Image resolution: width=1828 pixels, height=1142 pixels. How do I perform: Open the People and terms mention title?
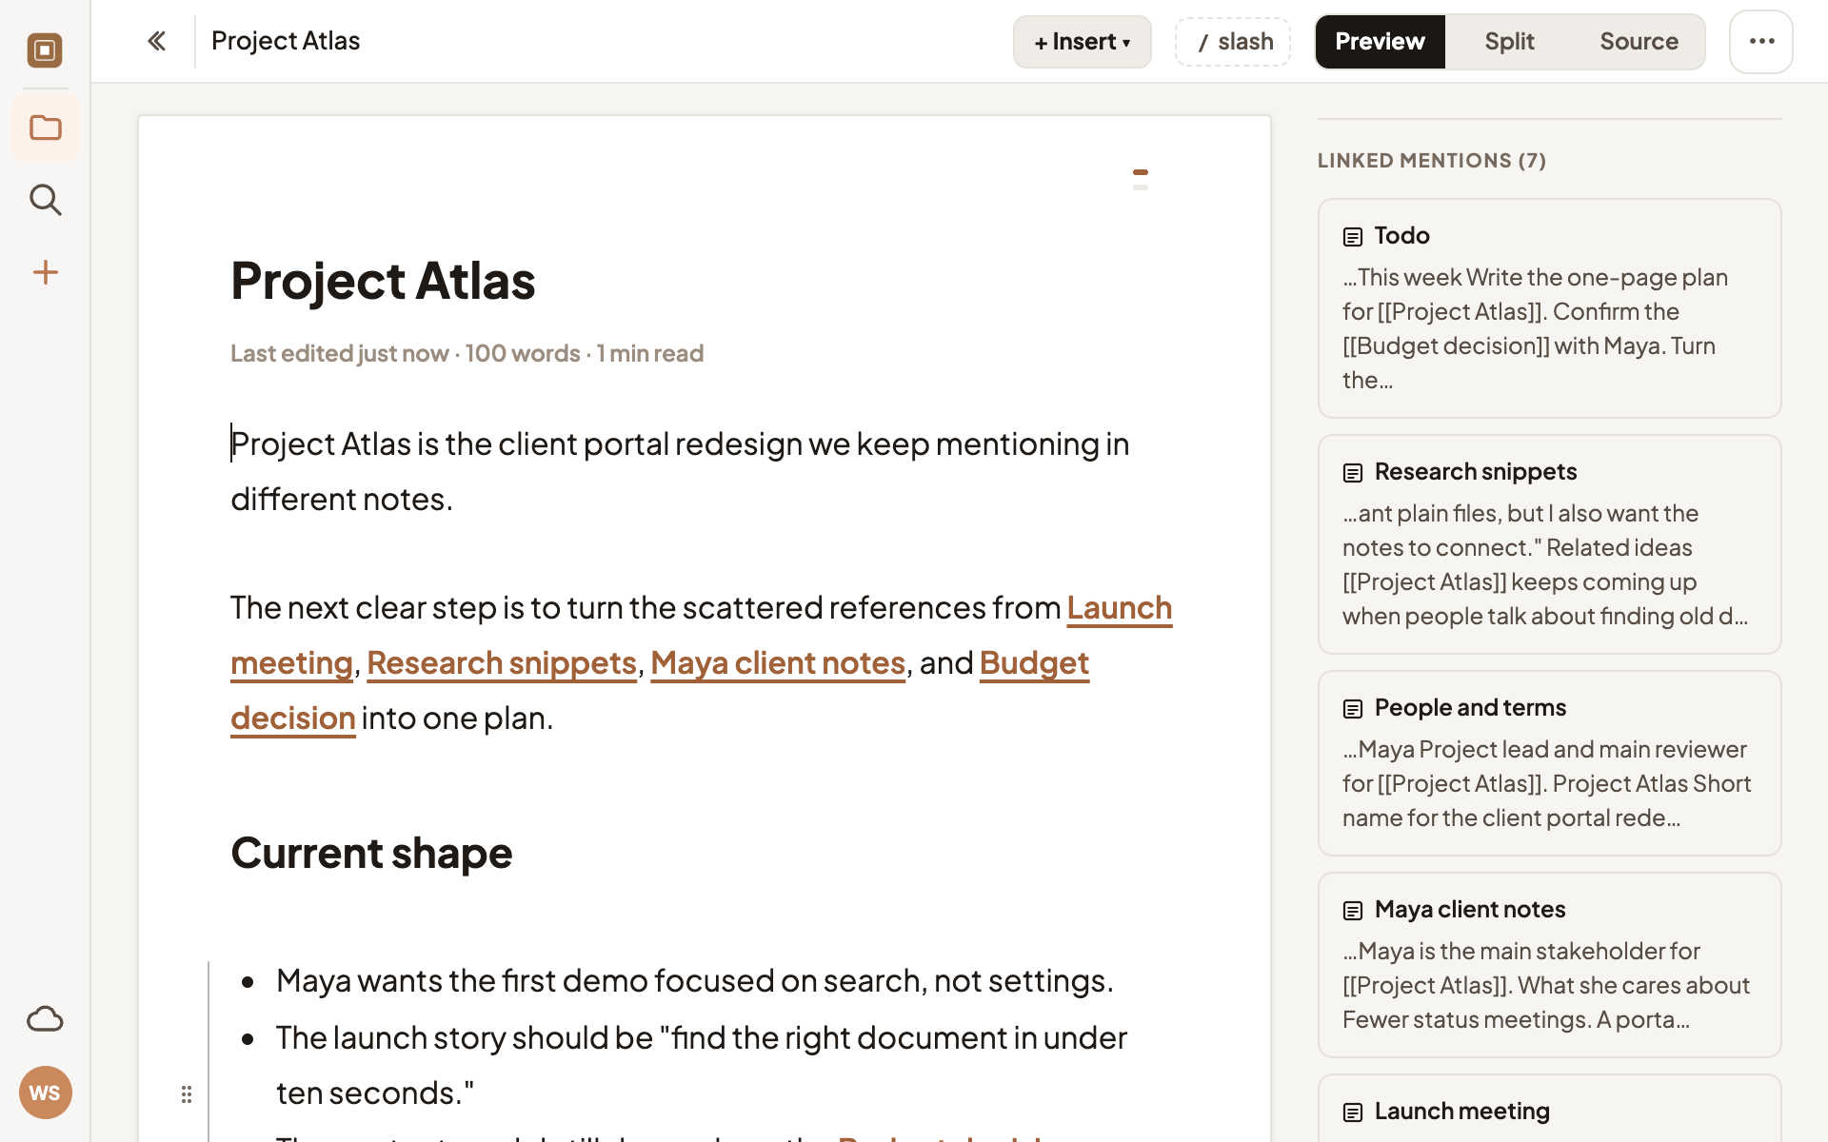pos(1470,708)
